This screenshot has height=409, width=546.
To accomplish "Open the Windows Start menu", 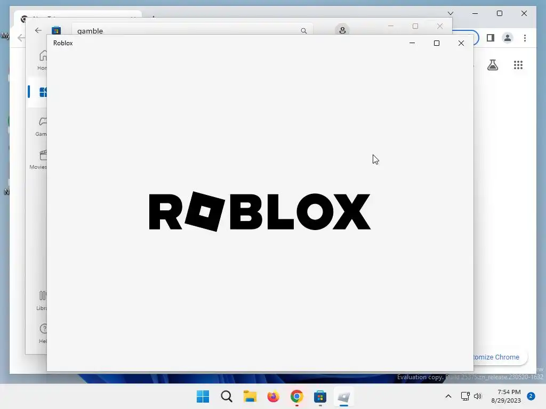I will (x=203, y=396).
